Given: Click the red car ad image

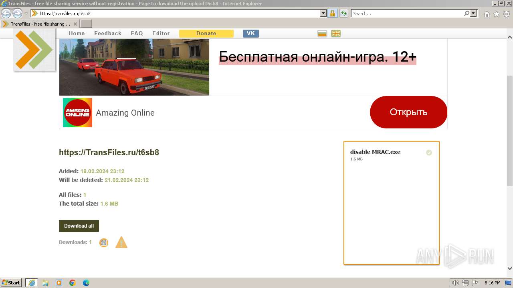Looking at the screenshot, I should 134,67.
